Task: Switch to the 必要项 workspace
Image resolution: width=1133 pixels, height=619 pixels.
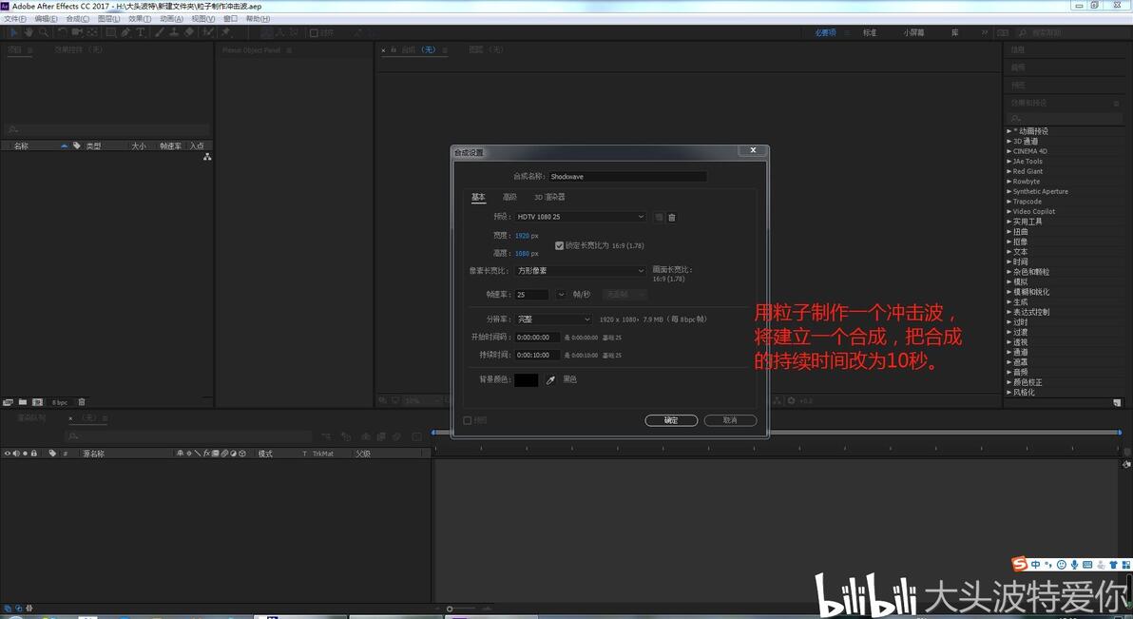Action: pyautogui.click(x=825, y=32)
